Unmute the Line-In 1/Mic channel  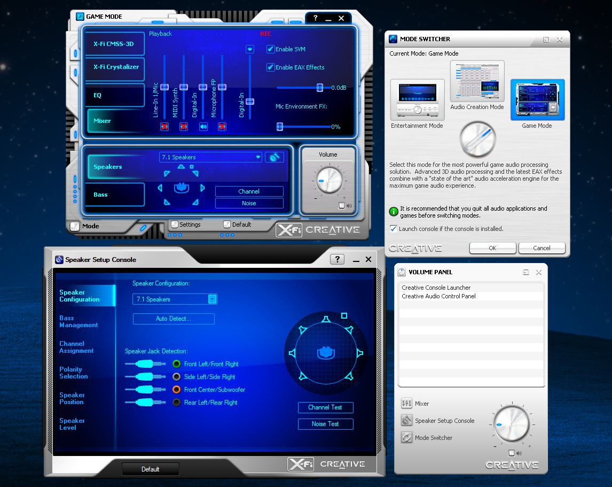pos(164,127)
